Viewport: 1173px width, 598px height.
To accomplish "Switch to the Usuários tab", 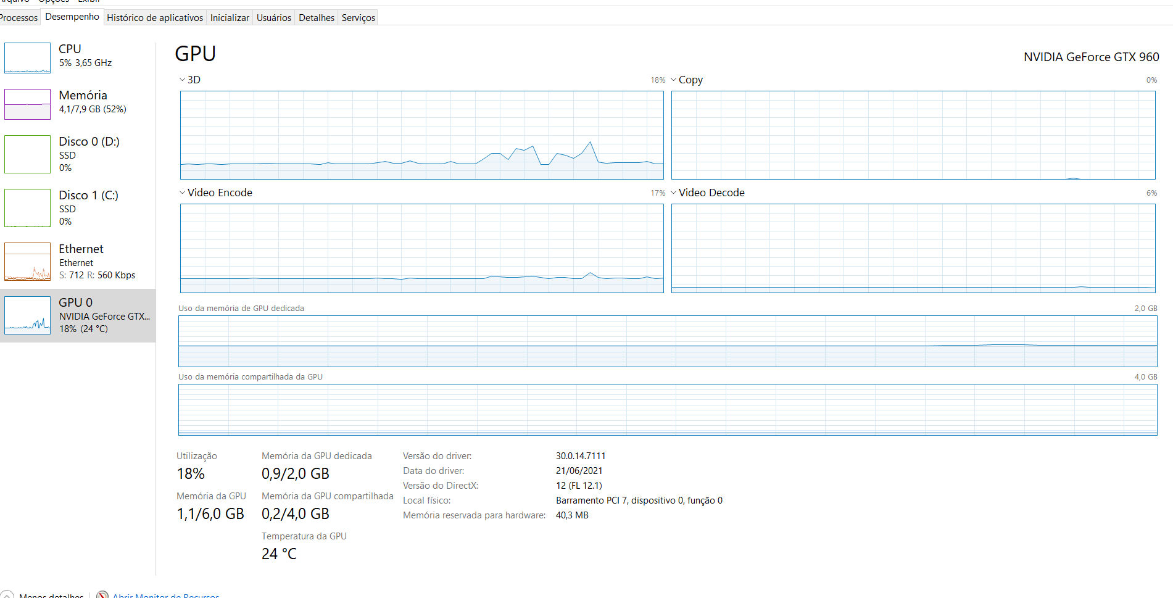I will point(274,17).
